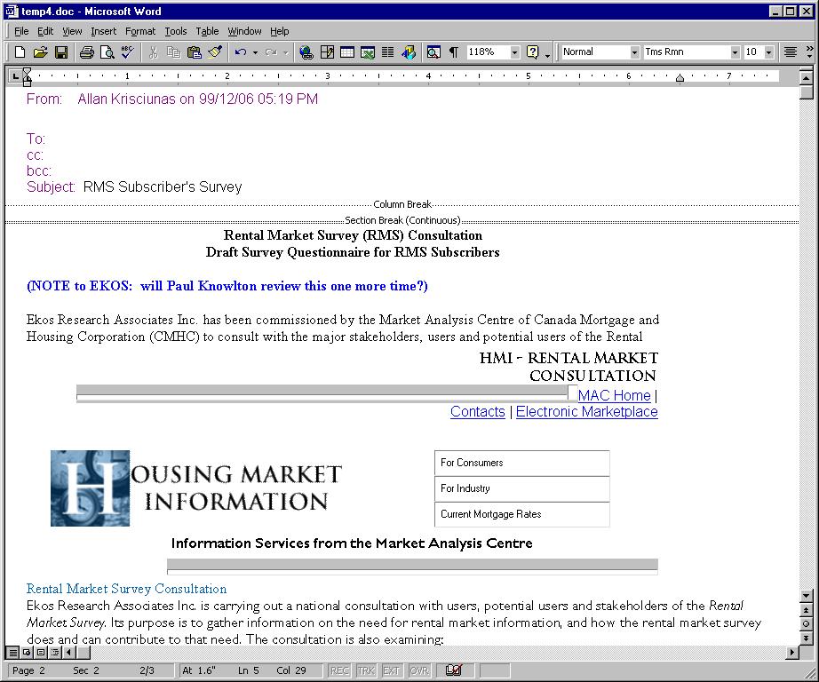Insert a Microsoft Excel worksheet
This screenshot has height=682, width=819.
click(x=367, y=52)
